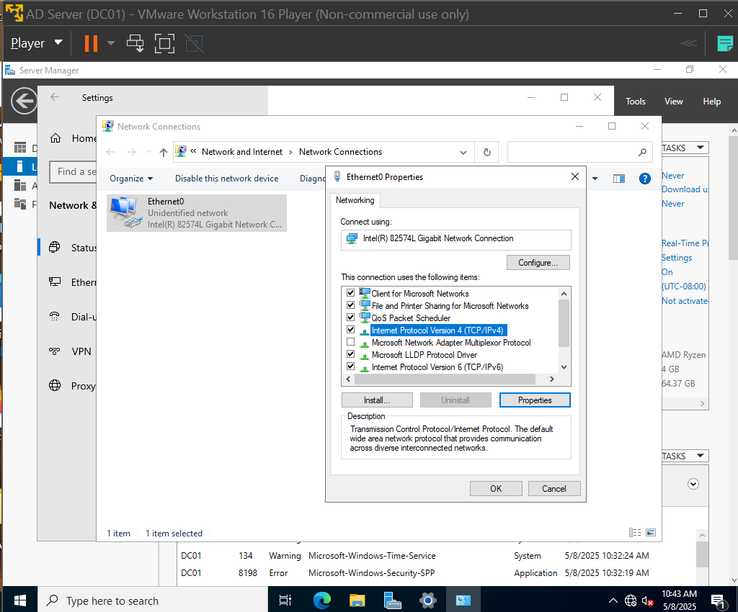Viewport: 738px width, 612px height.
Task: Go up one level in Network Connections
Action: 164,152
